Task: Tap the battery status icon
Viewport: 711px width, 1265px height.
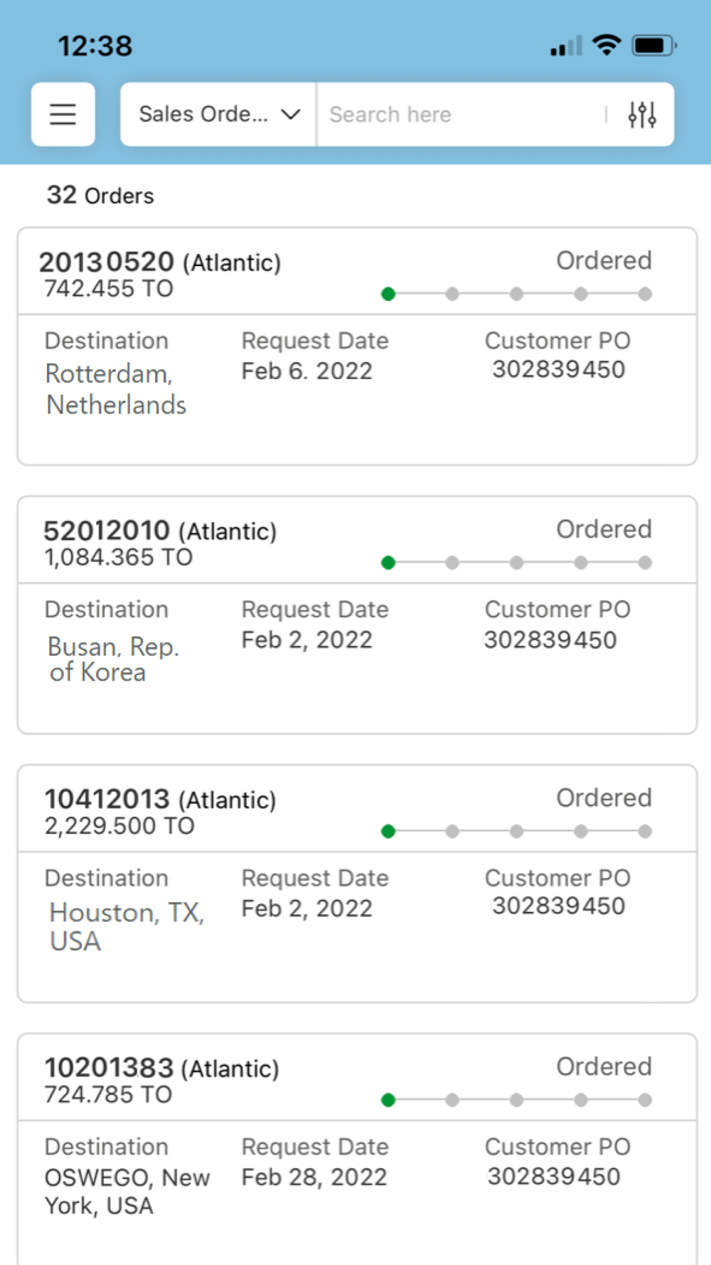Action: [654, 46]
